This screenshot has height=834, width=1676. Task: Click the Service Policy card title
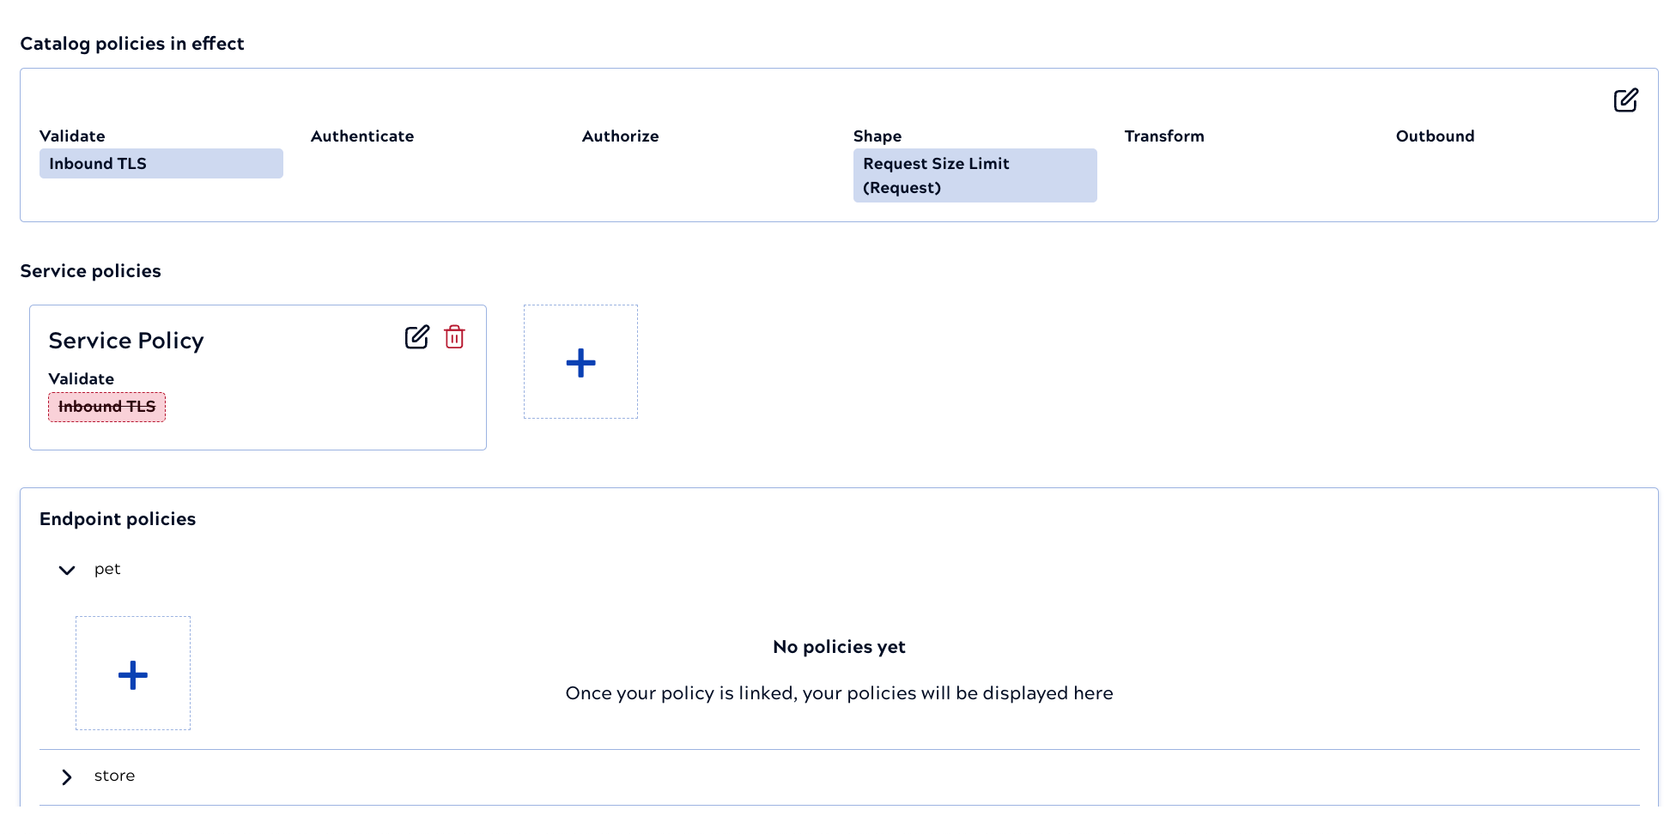point(126,341)
